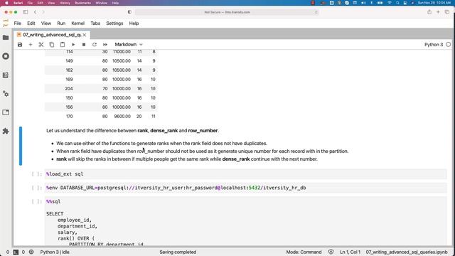Click the terminal sessions icon in status bar
Screen dimensions: 455x256
(x=16, y=252)
